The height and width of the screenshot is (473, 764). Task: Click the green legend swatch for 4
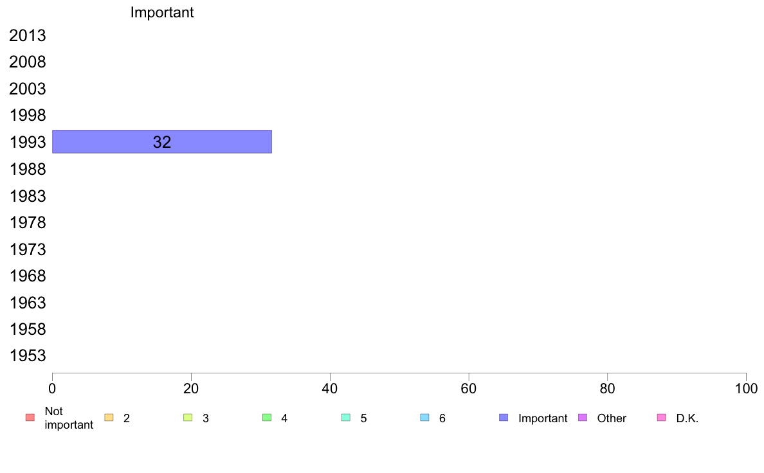coord(267,418)
